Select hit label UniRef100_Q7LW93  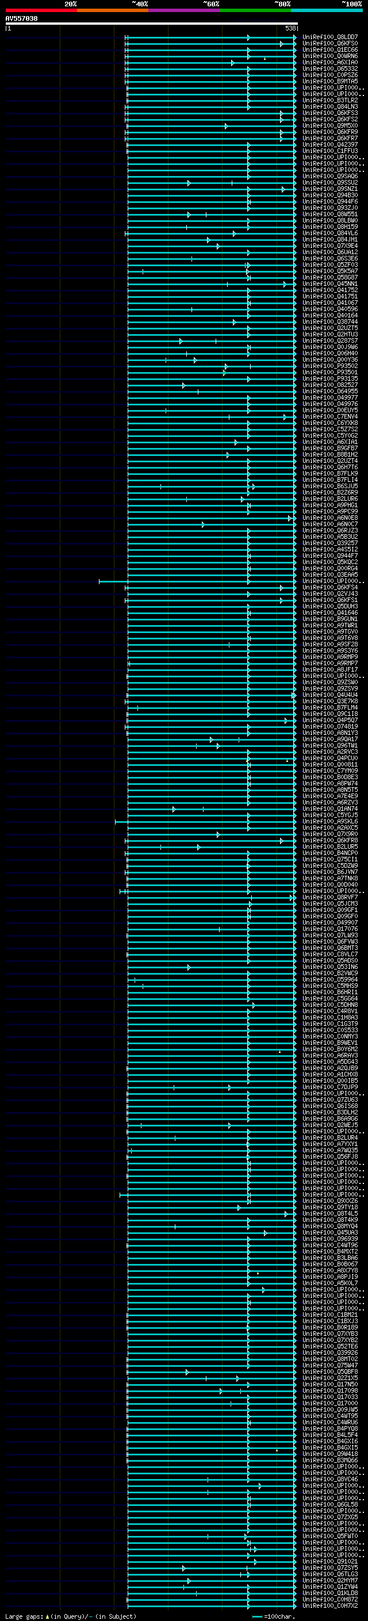click(330, 935)
